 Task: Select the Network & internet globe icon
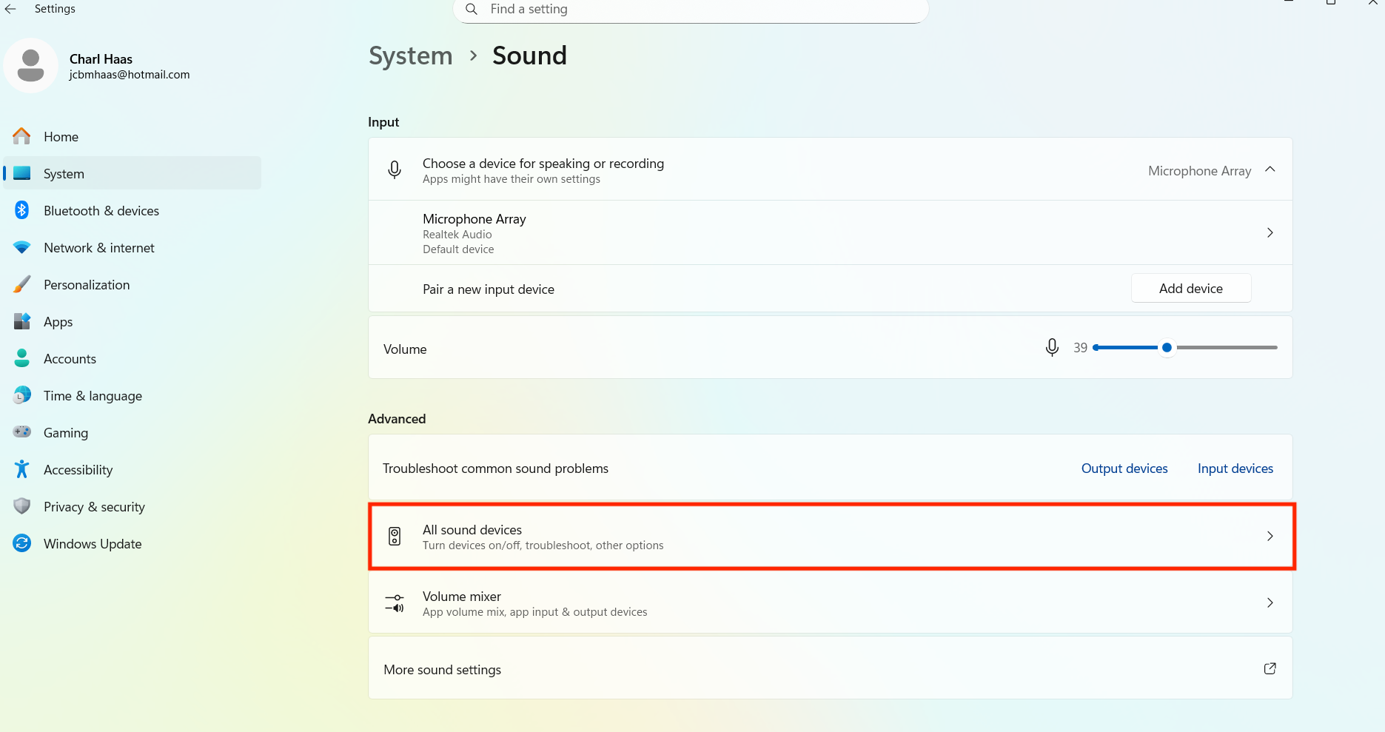pos(21,247)
